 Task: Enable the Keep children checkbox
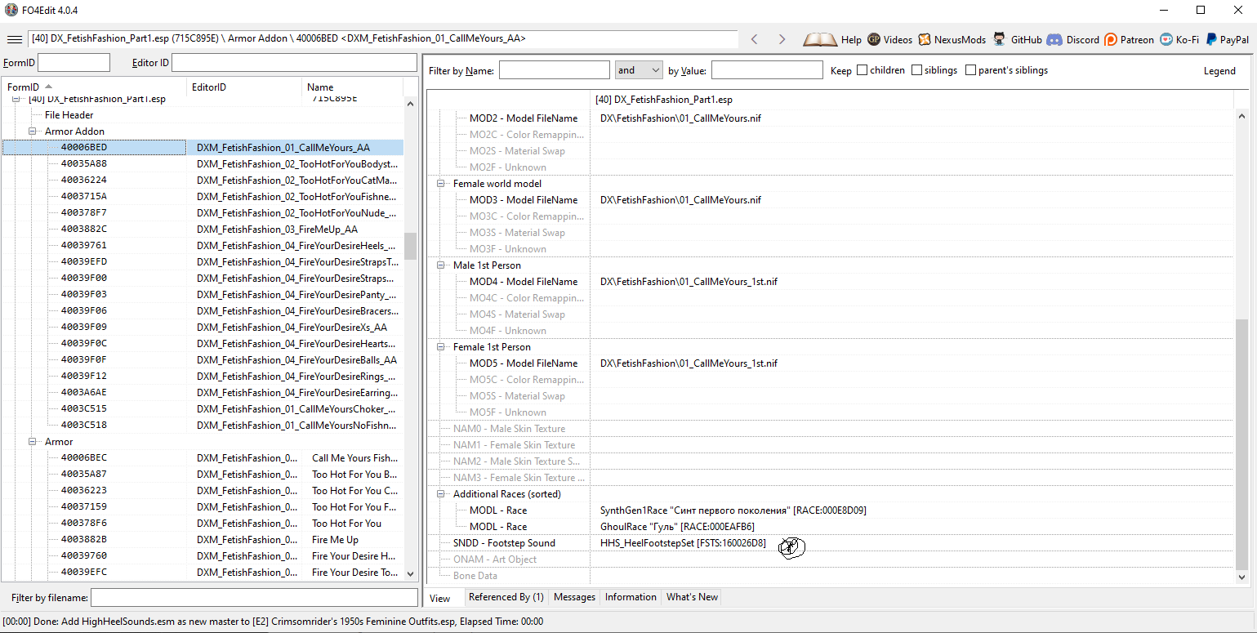pyautogui.click(x=862, y=70)
